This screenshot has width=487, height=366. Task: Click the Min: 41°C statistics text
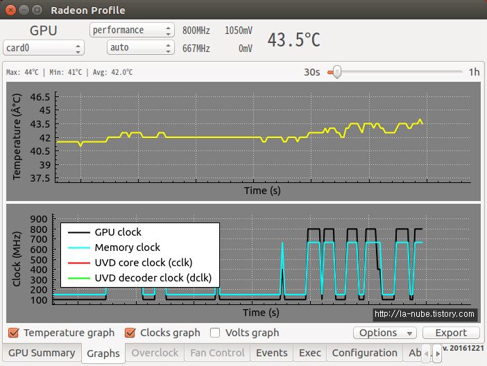pyautogui.click(x=65, y=72)
